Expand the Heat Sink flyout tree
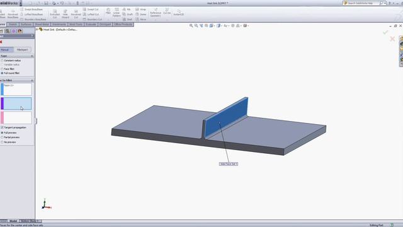Image resolution: width=403 pixels, height=227 pixels. click(37, 30)
